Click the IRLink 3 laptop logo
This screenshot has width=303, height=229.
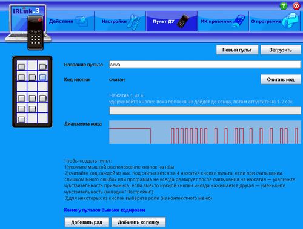point(28,27)
